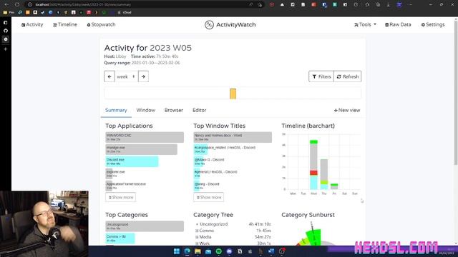Expand the Tools dropdown menu
458x257 pixels.
coord(365,24)
